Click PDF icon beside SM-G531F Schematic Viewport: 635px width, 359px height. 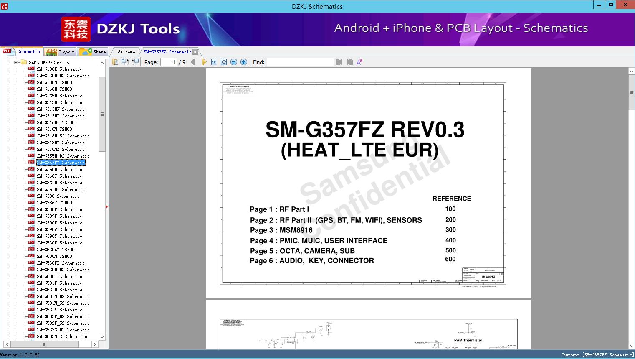click(x=31, y=283)
